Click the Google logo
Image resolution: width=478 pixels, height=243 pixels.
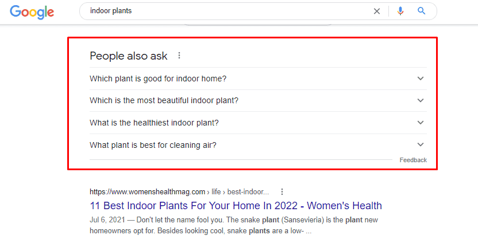point(32,12)
